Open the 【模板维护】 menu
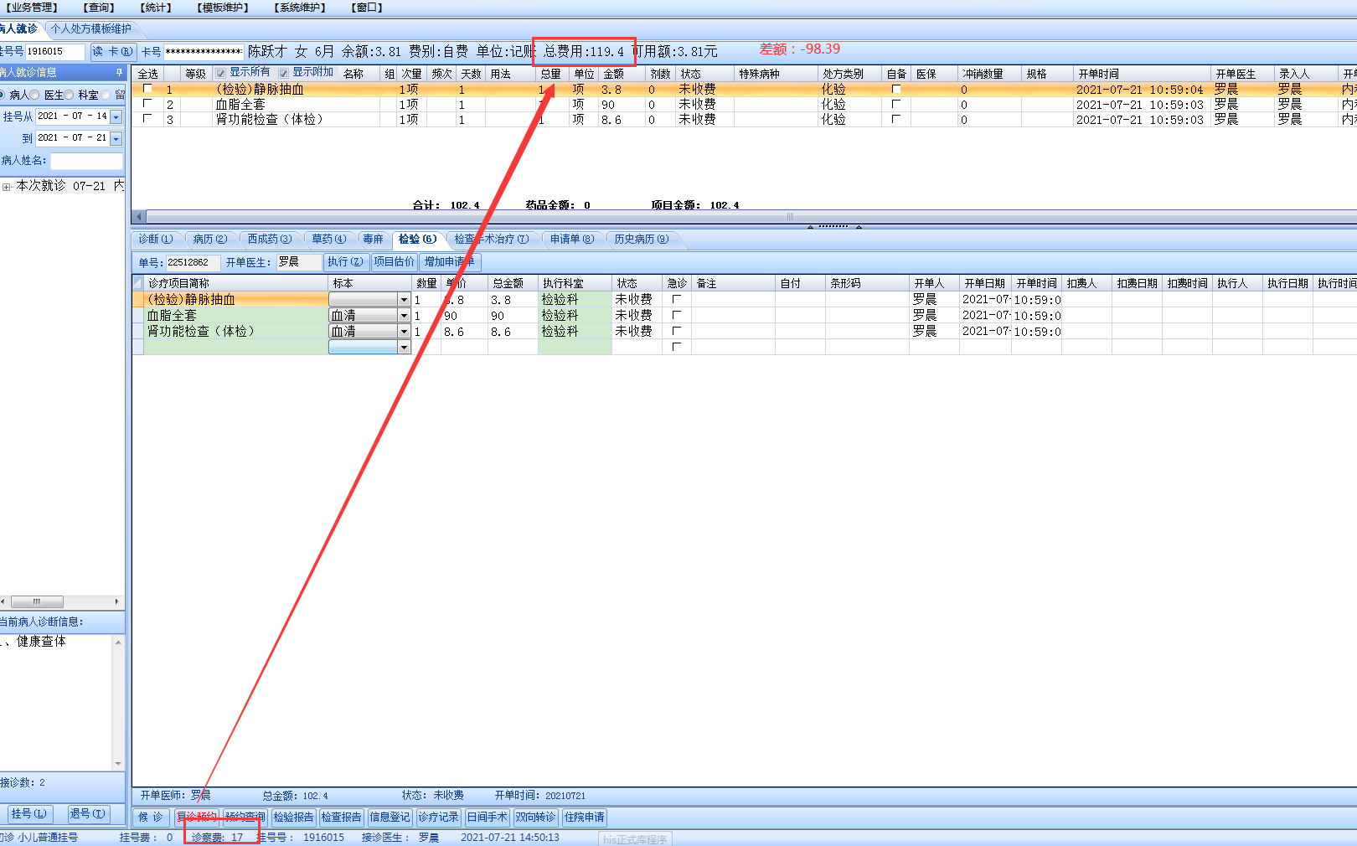This screenshot has height=846, width=1357. click(x=224, y=8)
